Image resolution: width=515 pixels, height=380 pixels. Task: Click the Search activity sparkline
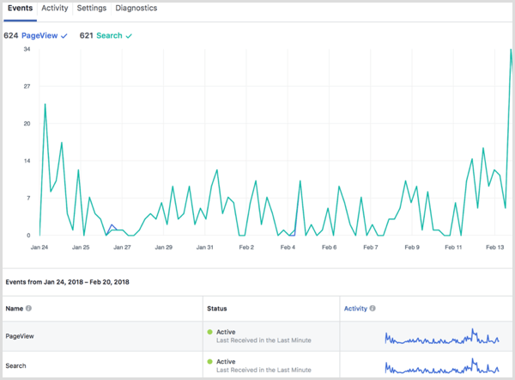click(442, 366)
